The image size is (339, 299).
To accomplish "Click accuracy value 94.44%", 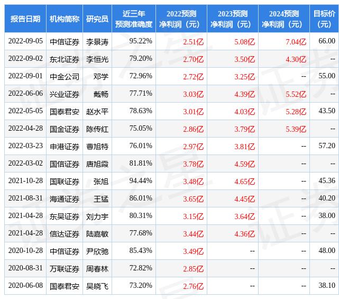I will click(x=141, y=181).
